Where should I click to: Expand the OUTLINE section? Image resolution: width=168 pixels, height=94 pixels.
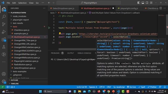(x=14, y=80)
